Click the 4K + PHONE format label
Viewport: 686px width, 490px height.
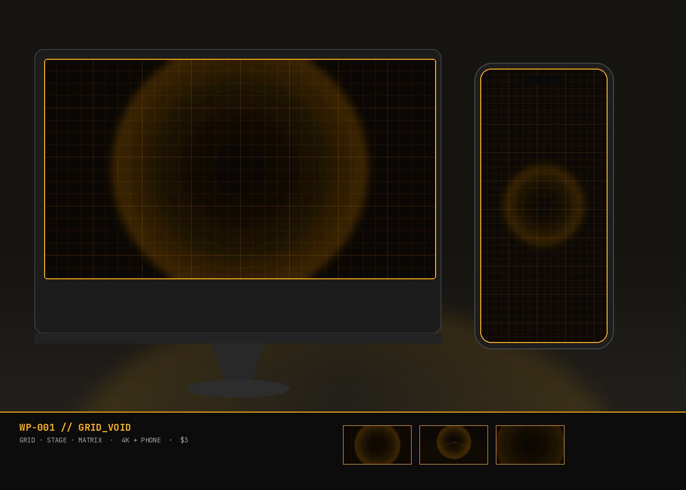(141, 440)
